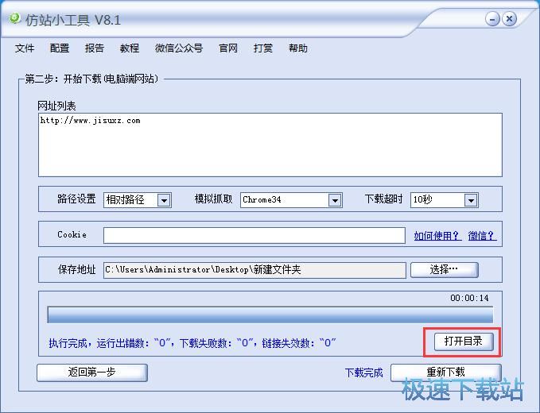Image resolution: width=540 pixels, height=413 pixels.
Task: Minimize the 仿站小工具 window
Action: click(x=492, y=19)
